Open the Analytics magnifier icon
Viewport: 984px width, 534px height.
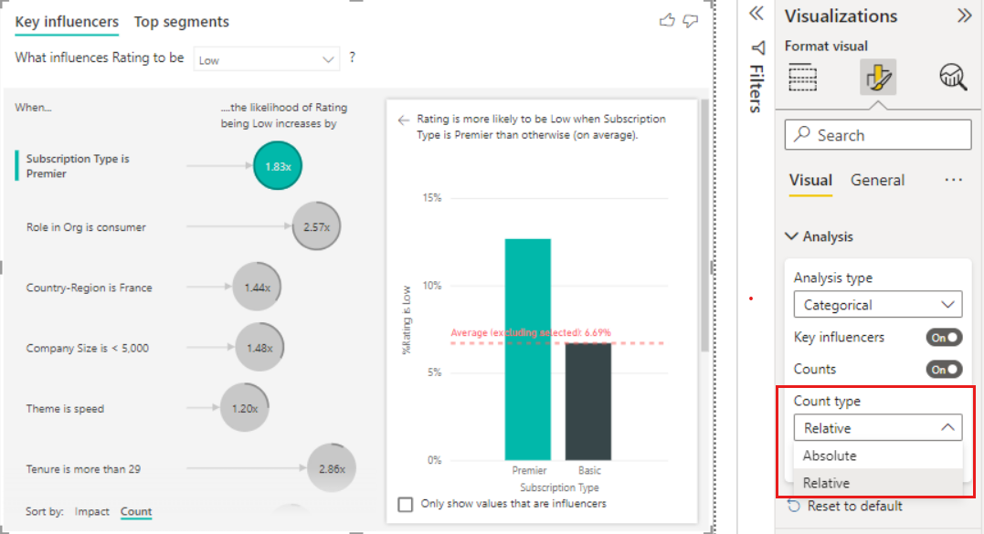(953, 78)
